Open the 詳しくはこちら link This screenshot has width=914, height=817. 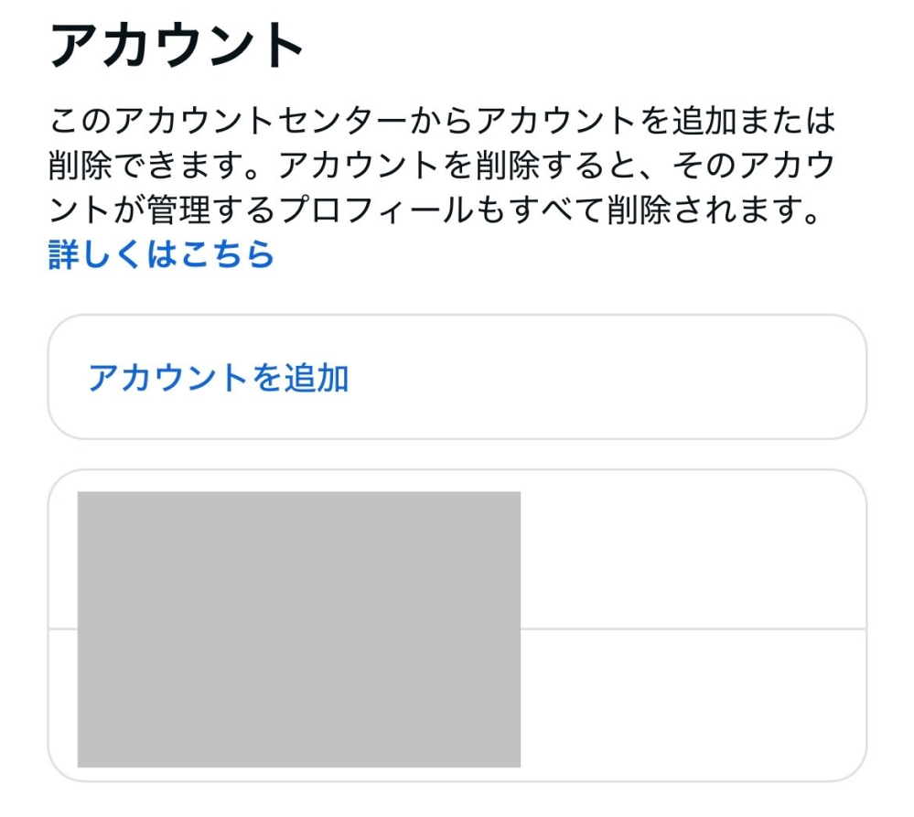pyautogui.click(x=161, y=254)
